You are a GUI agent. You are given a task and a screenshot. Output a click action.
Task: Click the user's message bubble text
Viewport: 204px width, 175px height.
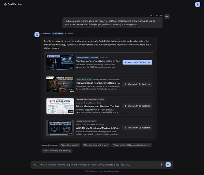111,23
